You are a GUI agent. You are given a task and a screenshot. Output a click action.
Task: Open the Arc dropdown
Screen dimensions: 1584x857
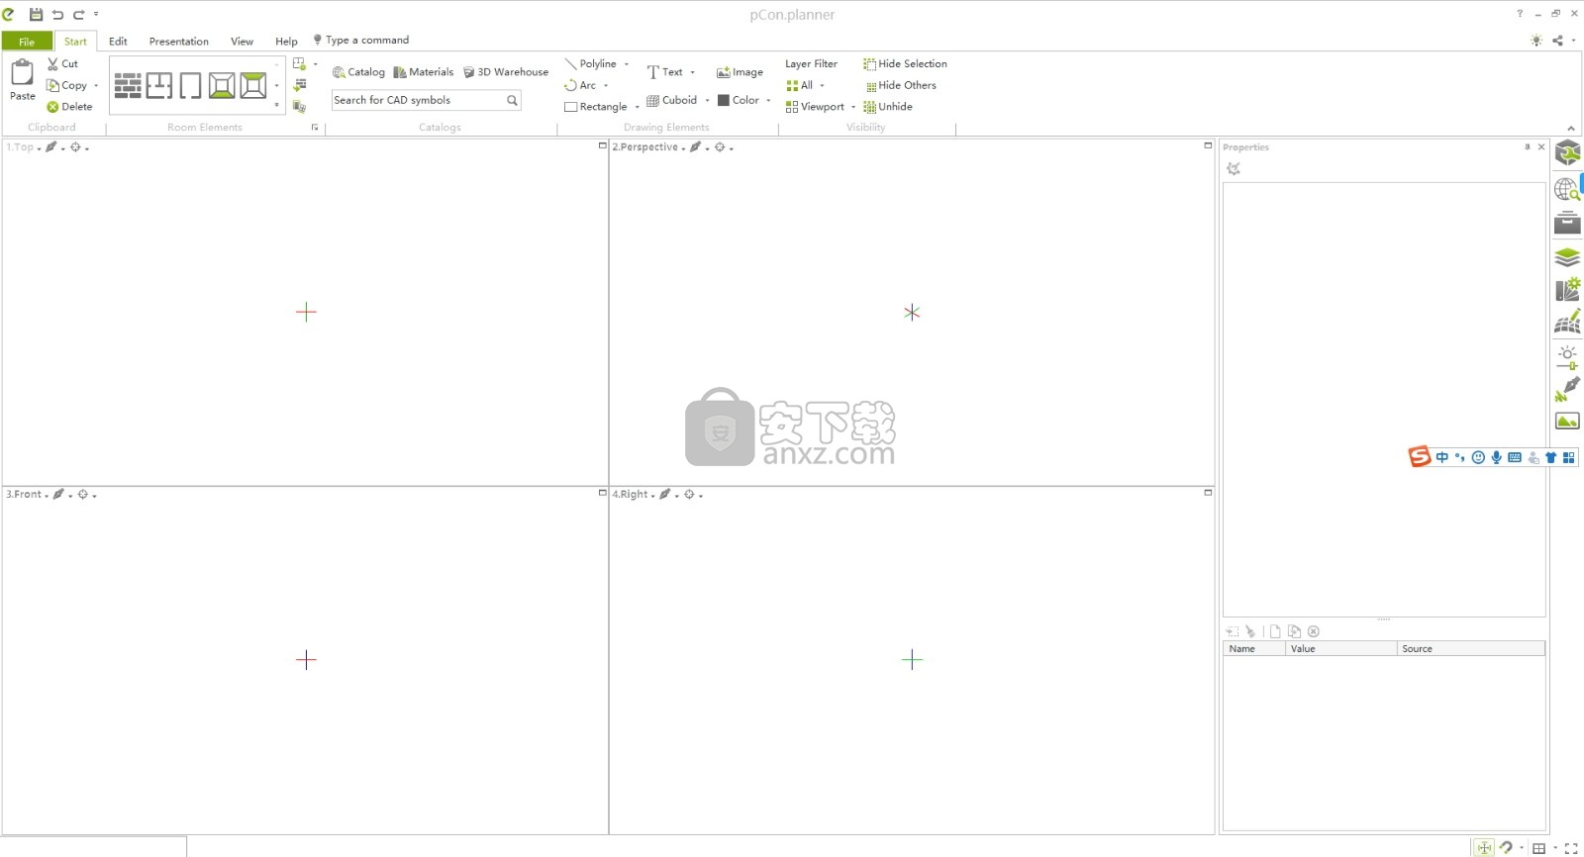(606, 86)
